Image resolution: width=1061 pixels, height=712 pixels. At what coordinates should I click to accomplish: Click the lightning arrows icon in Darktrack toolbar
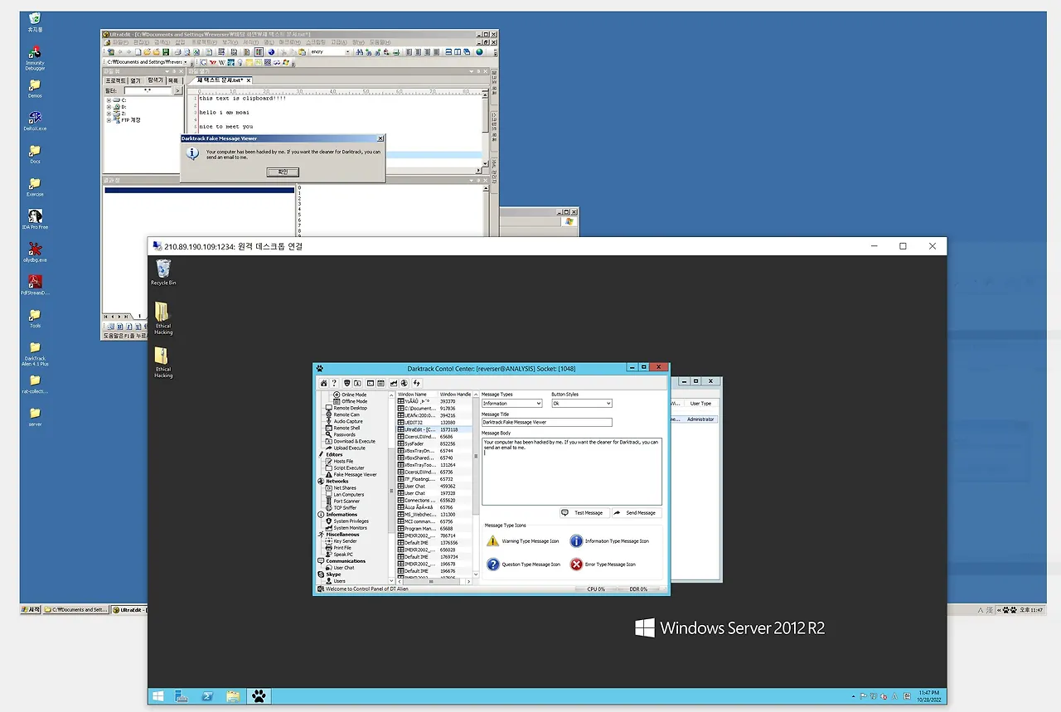(417, 383)
